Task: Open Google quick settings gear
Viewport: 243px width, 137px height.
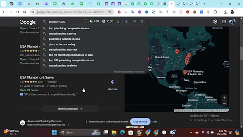Action: click(x=215, y=22)
